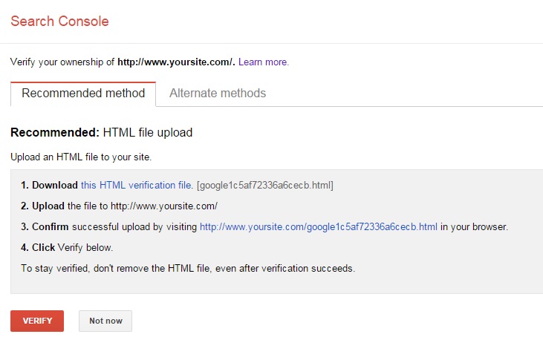Click the empty gray area below the note

(x=275, y=284)
